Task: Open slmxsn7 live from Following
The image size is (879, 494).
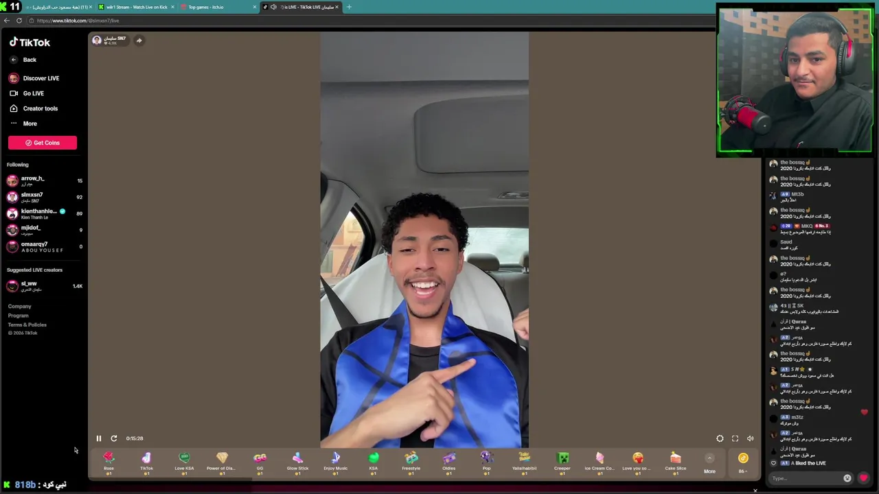Action: [x=44, y=197]
